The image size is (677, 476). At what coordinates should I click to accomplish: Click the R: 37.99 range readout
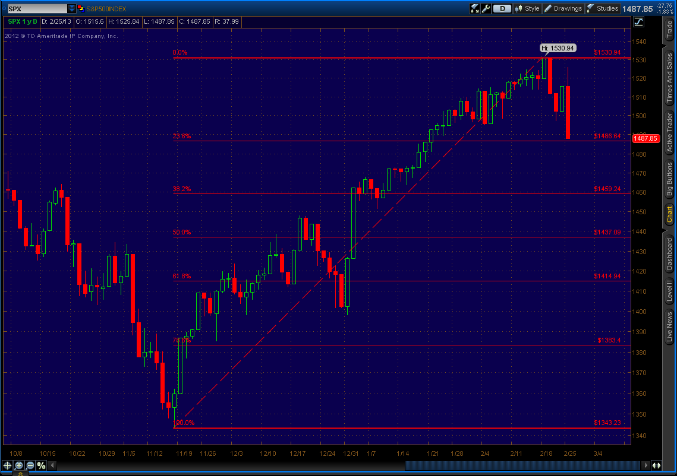[226, 21]
